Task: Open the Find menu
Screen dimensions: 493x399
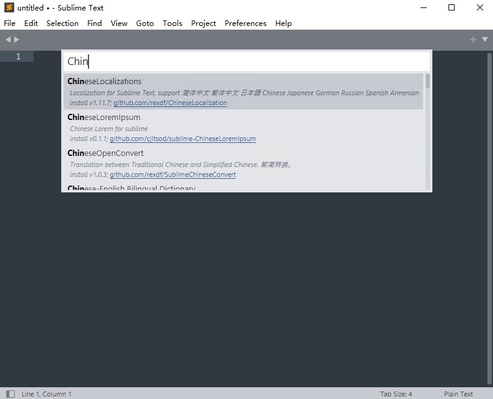Action: point(94,24)
